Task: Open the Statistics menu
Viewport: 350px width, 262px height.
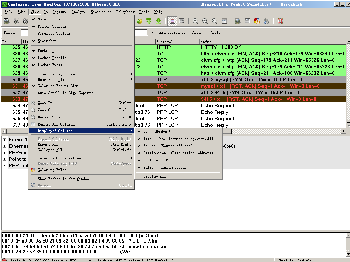Action: [x=101, y=12]
